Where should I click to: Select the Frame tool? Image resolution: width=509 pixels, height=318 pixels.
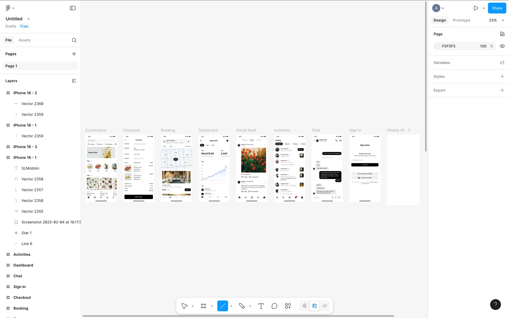[203, 306]
